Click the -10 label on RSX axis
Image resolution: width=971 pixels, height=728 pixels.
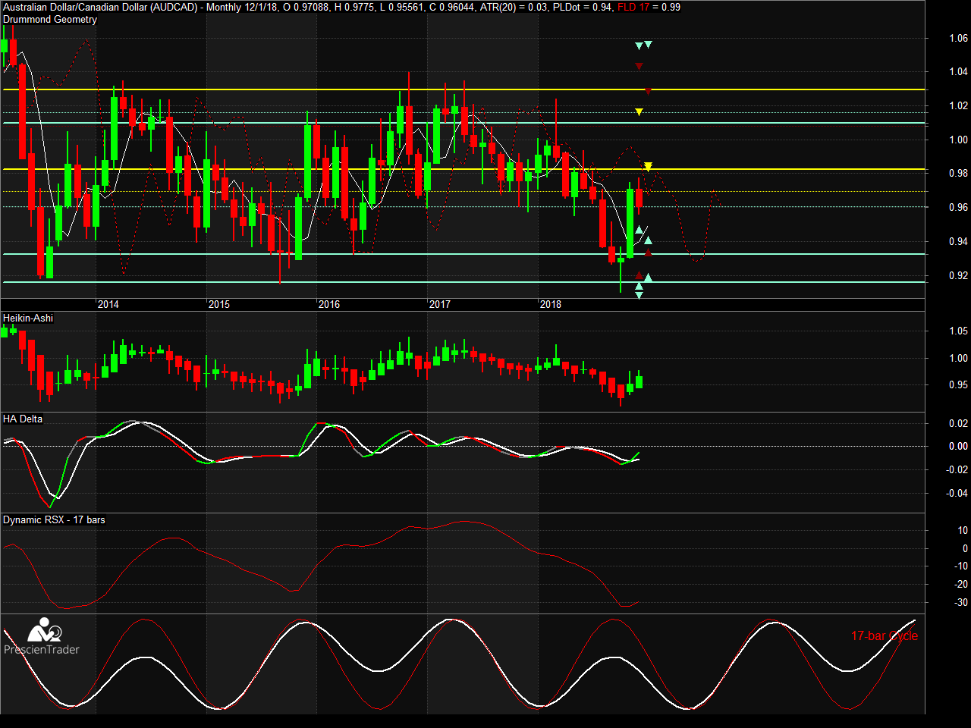pos(960,566)
